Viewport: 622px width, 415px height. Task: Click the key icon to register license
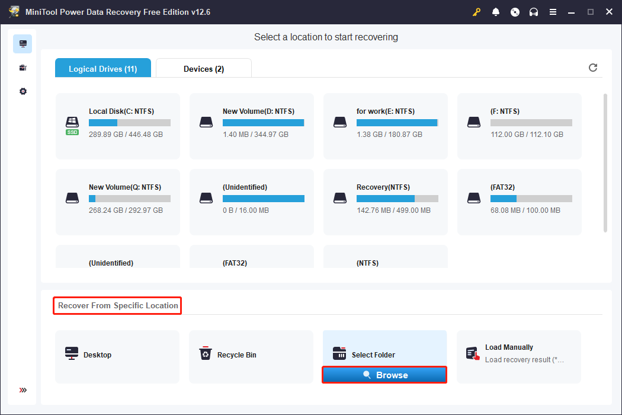click(x=477, y=12)
